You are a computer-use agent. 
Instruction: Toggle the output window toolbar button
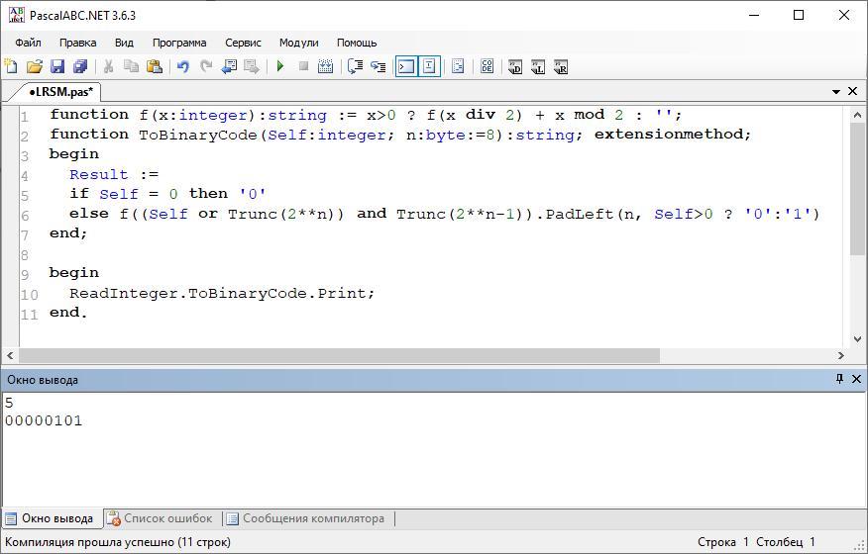coord(406,66)
